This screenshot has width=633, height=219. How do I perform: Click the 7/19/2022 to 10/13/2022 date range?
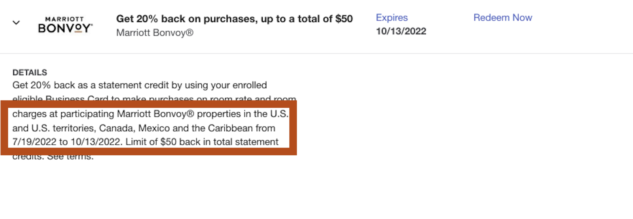point(66,142)
